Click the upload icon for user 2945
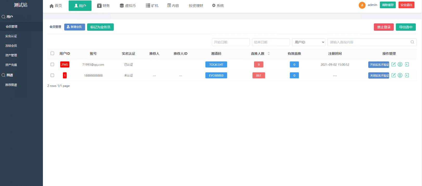Screen dimensions: 422x186 pos(400,64)
